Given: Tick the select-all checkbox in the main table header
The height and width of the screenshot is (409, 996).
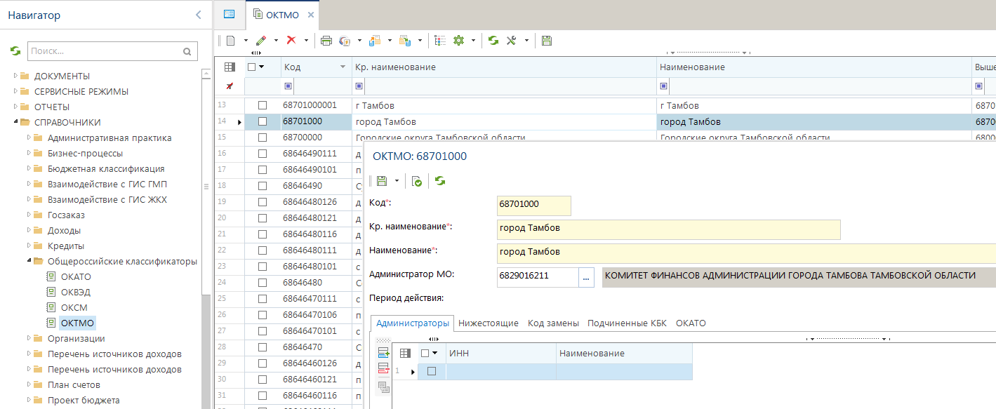Looking at the screenshot, I should 252,67.
